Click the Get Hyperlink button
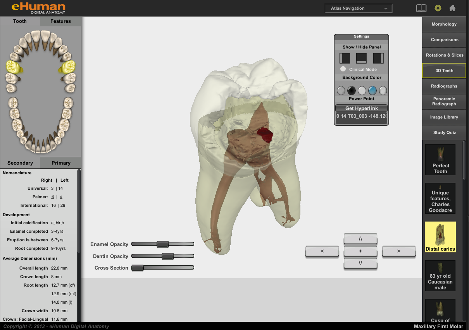 point(361,108)
